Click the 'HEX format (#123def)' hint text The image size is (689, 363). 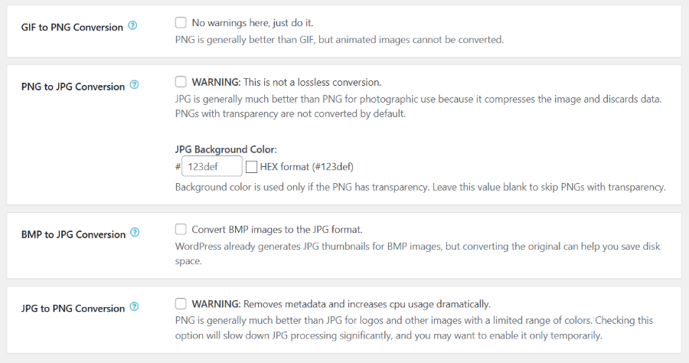(x=307, y=167)
